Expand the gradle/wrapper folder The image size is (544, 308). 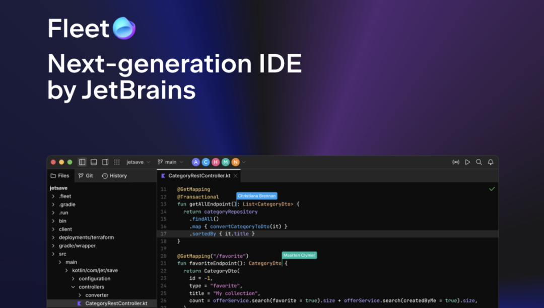coord(53,246)
